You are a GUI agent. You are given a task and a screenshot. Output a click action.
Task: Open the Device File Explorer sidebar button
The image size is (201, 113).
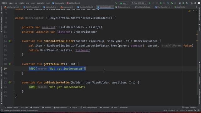pyautogui.click(x=200, y=96)
